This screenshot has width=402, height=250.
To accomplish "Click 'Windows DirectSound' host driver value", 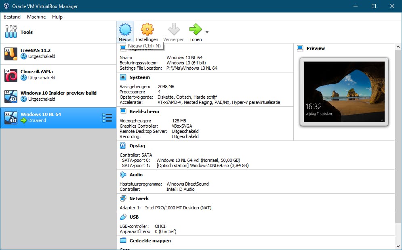I will (188, 184).
